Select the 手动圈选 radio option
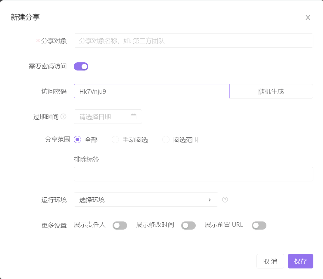This screenshot has width=323, height=279. [x=115, y=139]
